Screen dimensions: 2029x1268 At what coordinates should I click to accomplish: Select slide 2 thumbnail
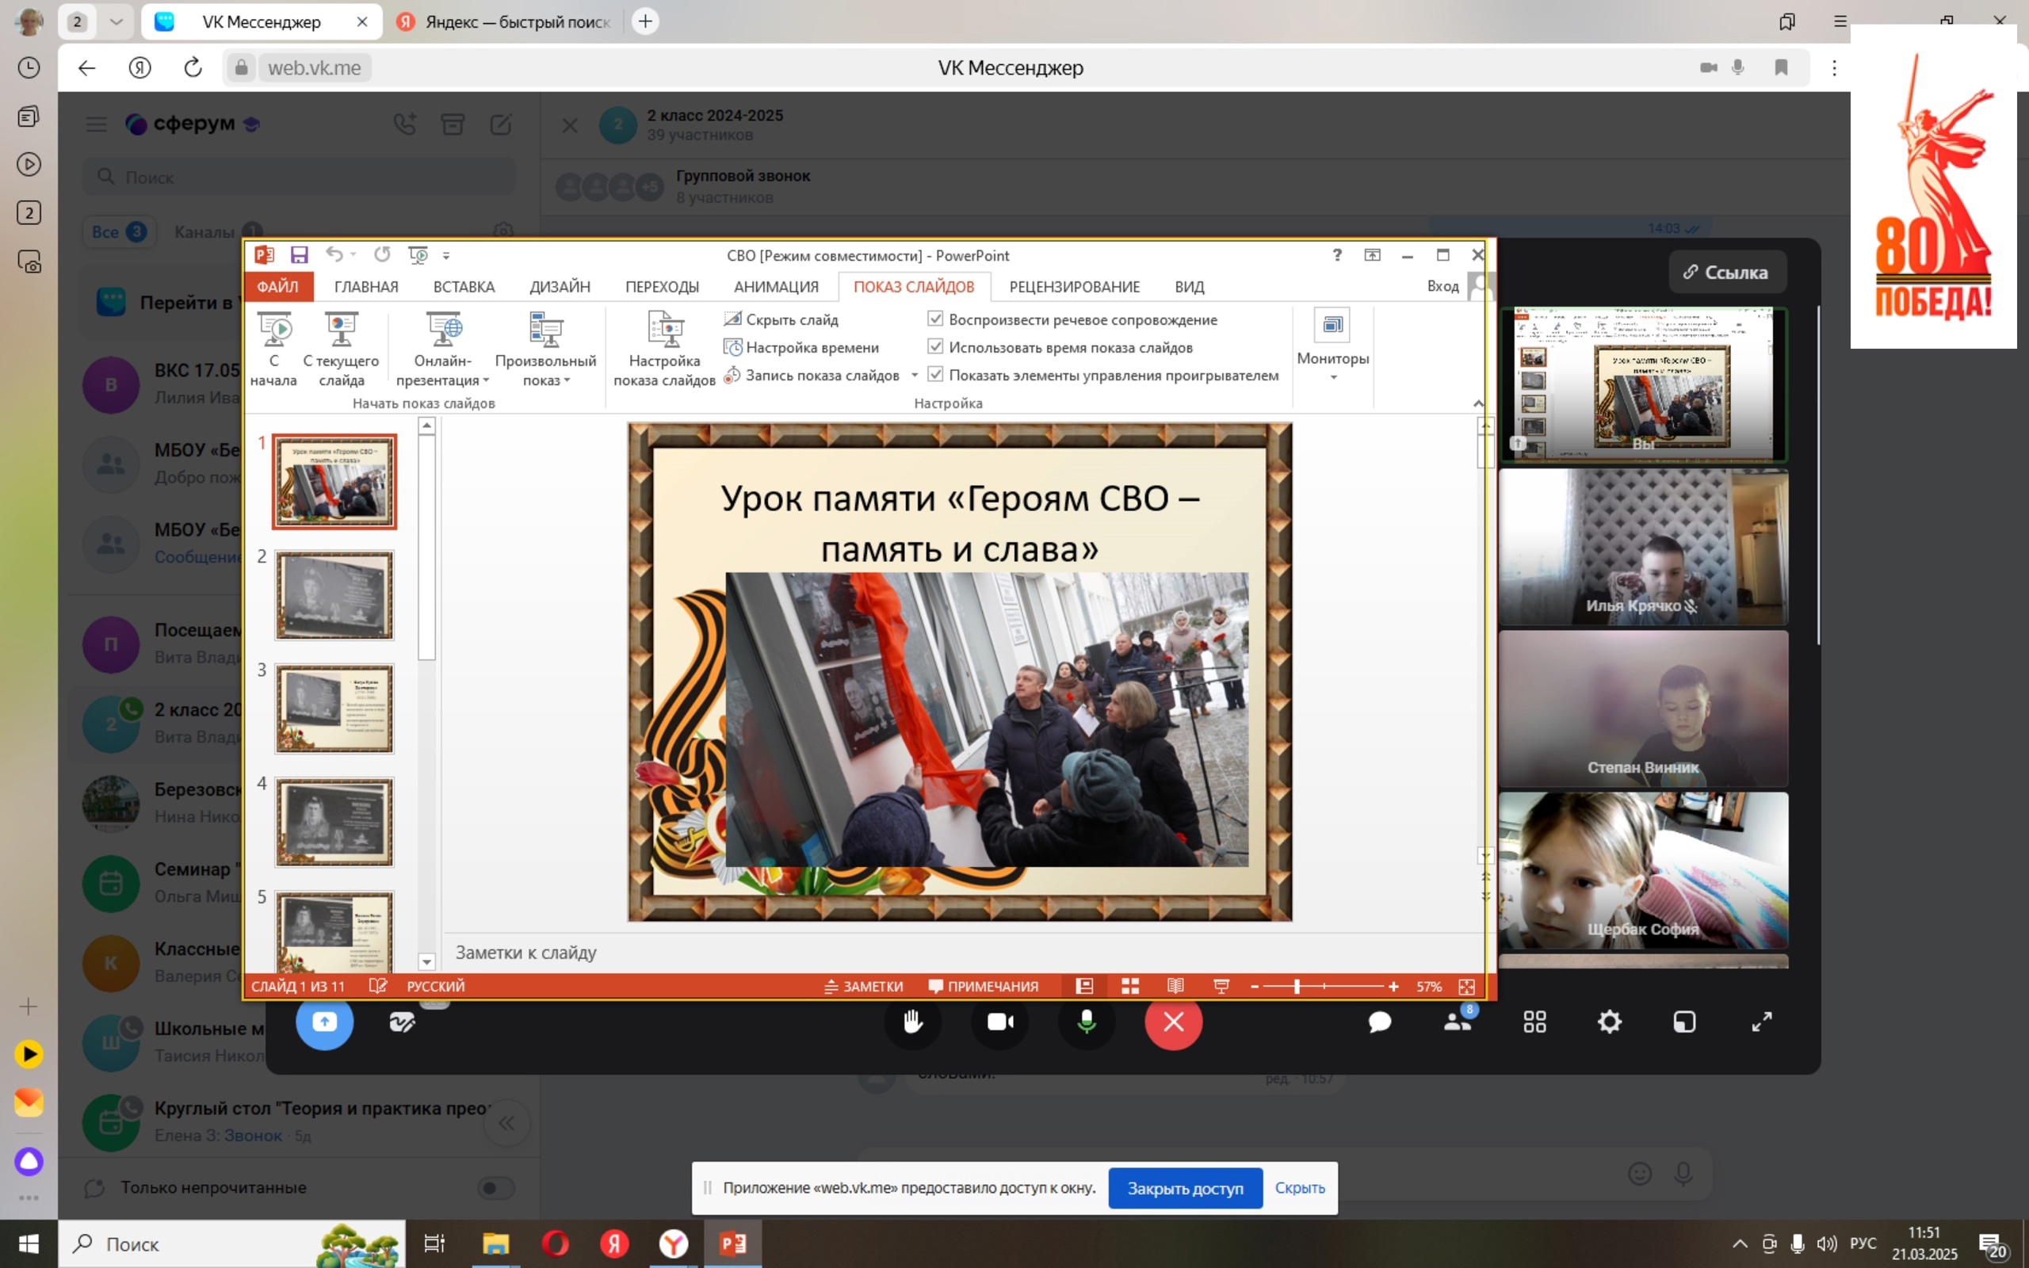pos(334,594)
